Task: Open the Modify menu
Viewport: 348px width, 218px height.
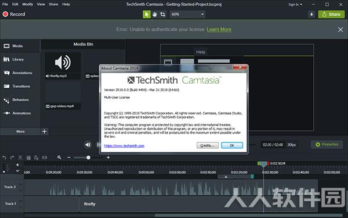Action: pyautogui.click(x=28, y=4)
